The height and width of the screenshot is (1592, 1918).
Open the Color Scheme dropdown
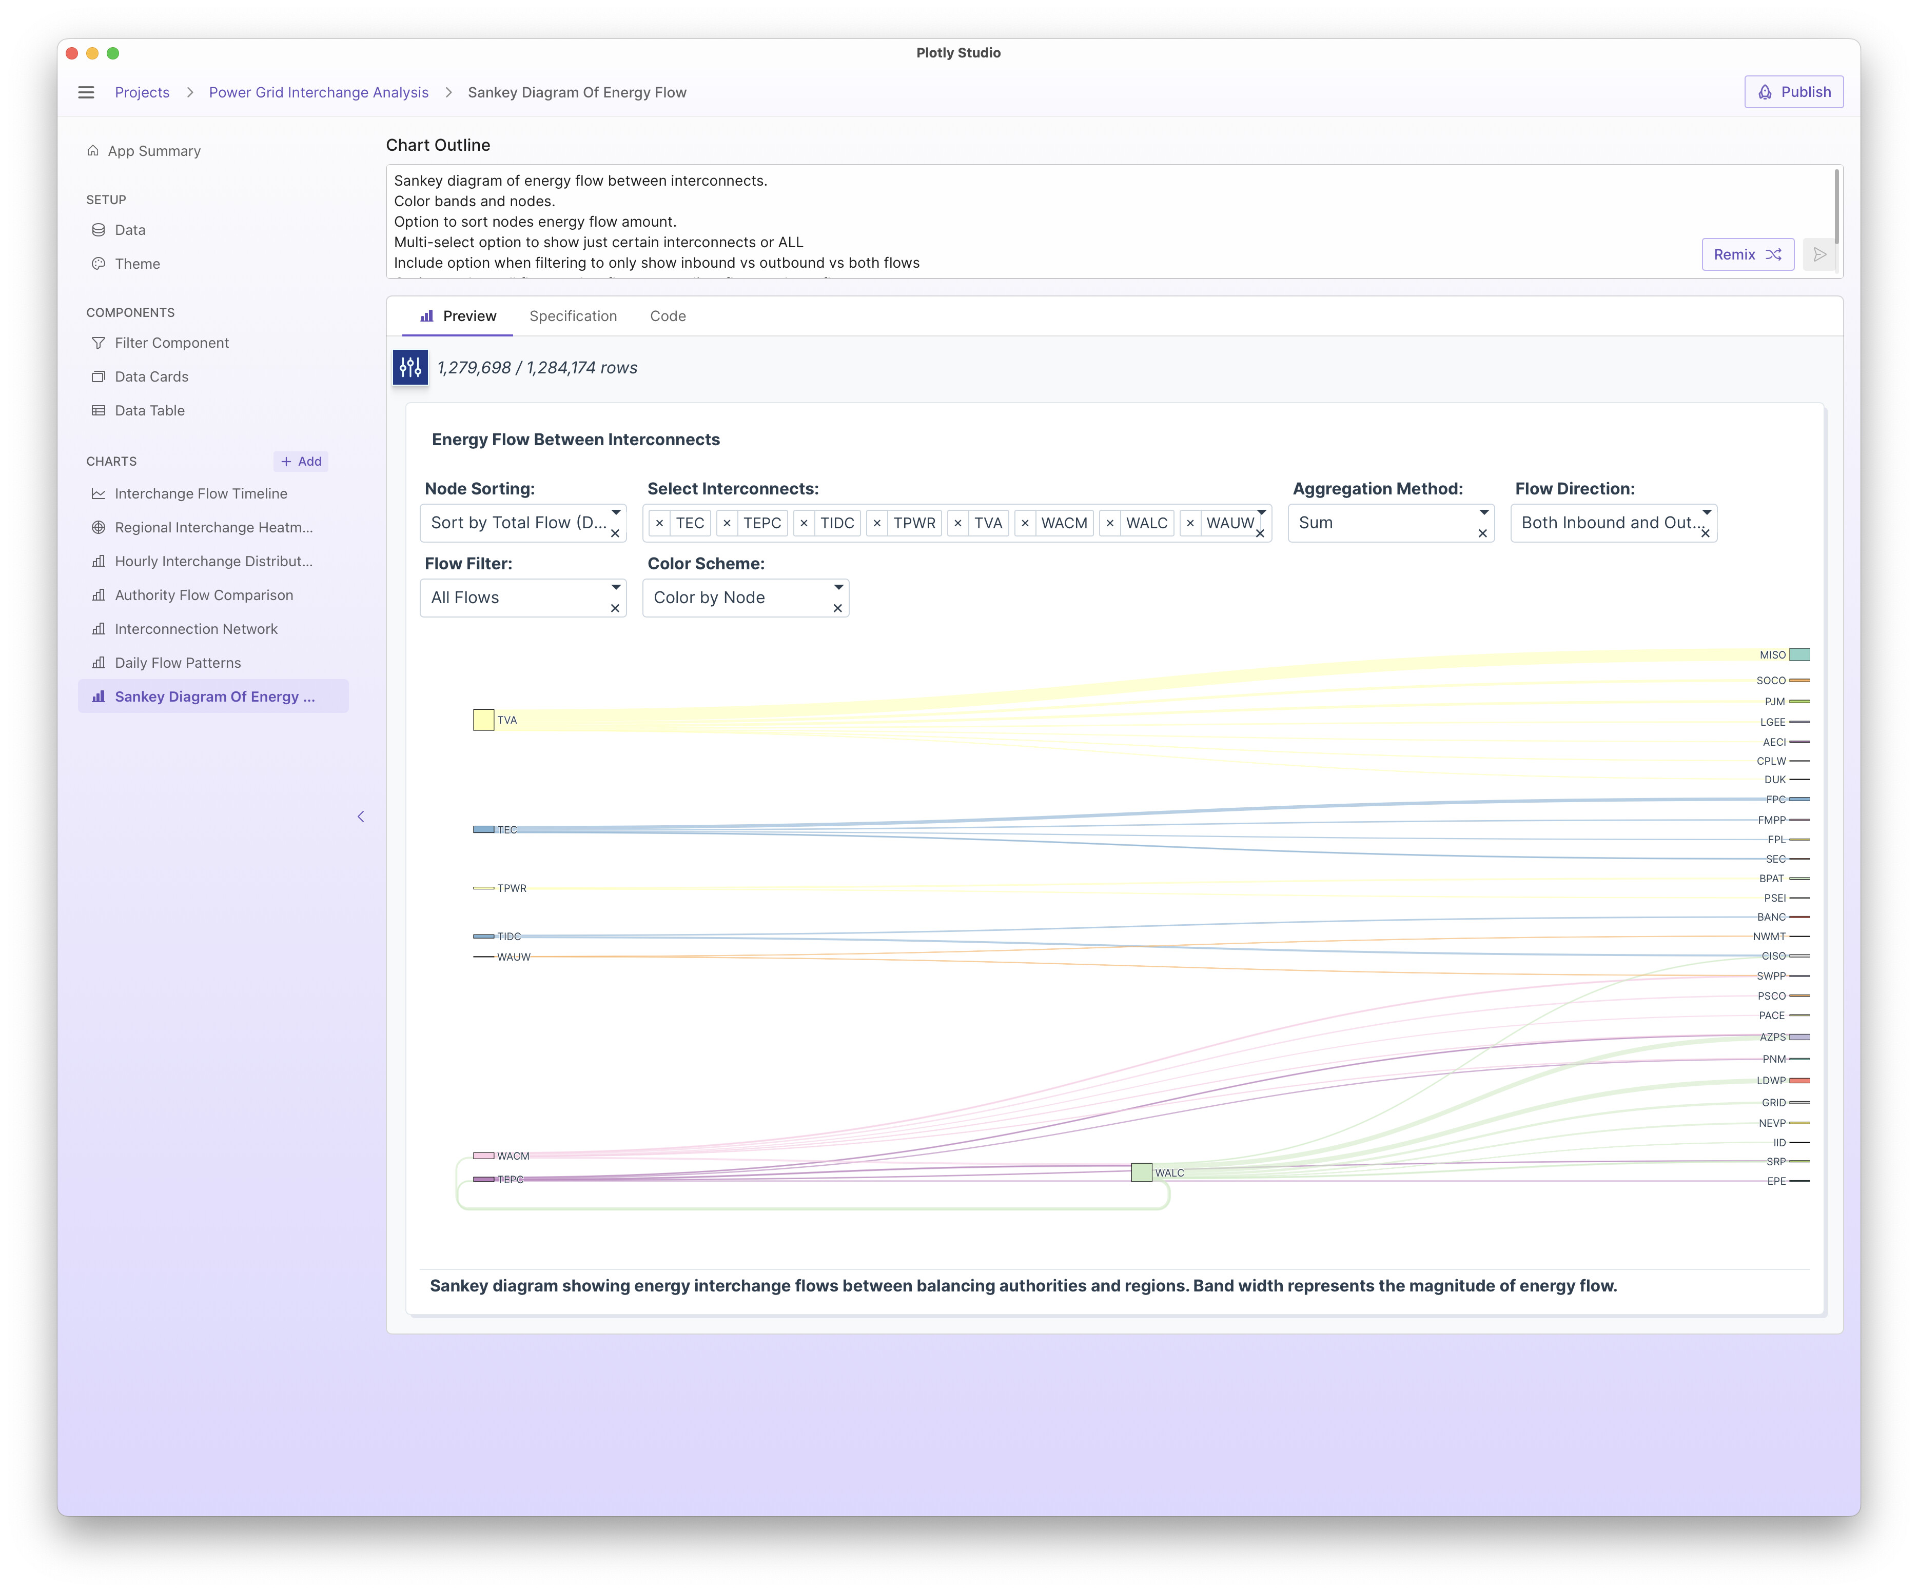tap(837, 587)
